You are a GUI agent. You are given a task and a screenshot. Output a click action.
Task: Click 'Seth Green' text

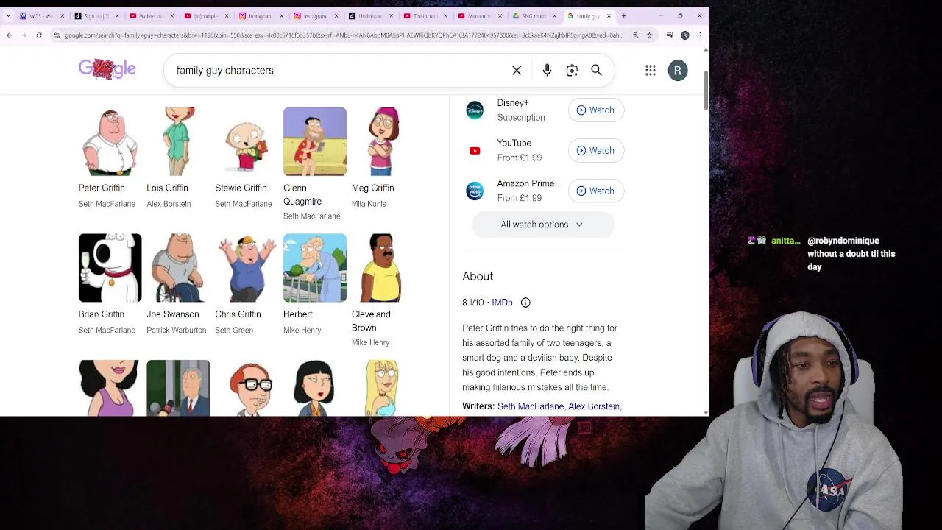pos(234,331)
